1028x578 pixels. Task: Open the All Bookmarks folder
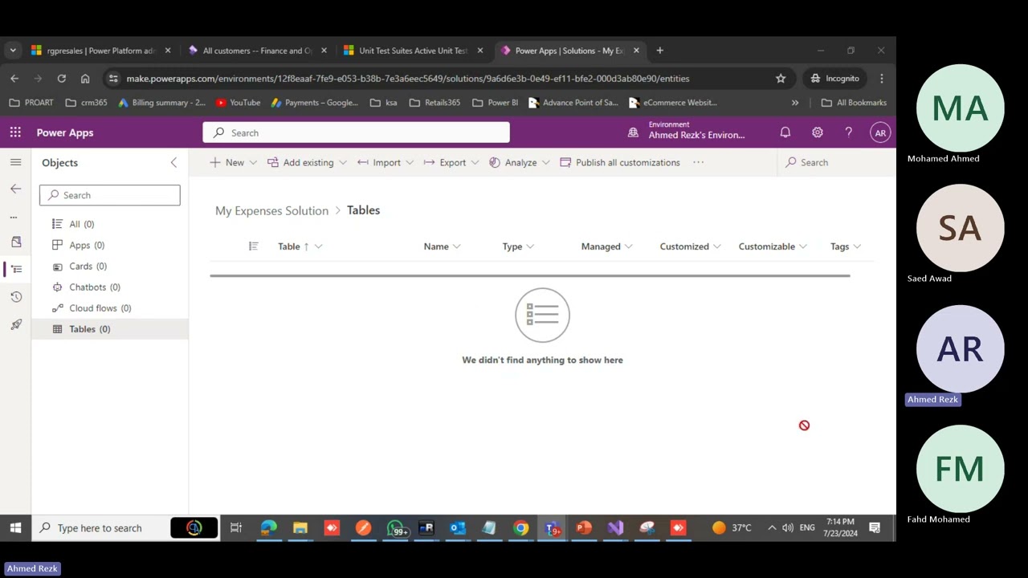tap(854, 103)
